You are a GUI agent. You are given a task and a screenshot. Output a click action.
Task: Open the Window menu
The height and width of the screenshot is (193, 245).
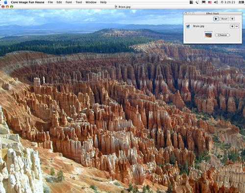pos(91,2)
